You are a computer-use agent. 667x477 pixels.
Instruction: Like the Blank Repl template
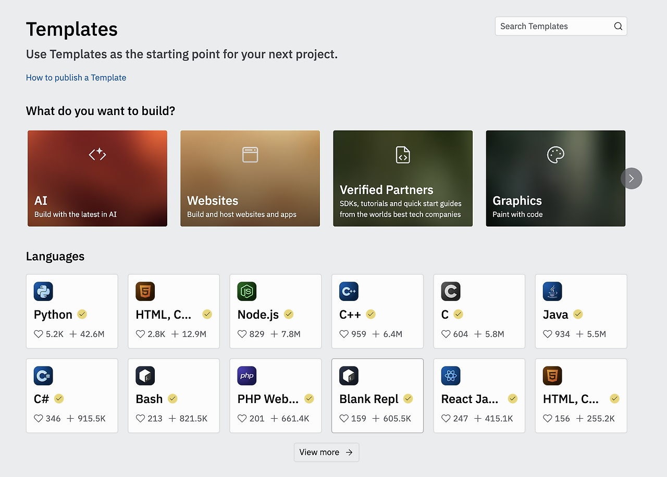(x=344, y=419)
